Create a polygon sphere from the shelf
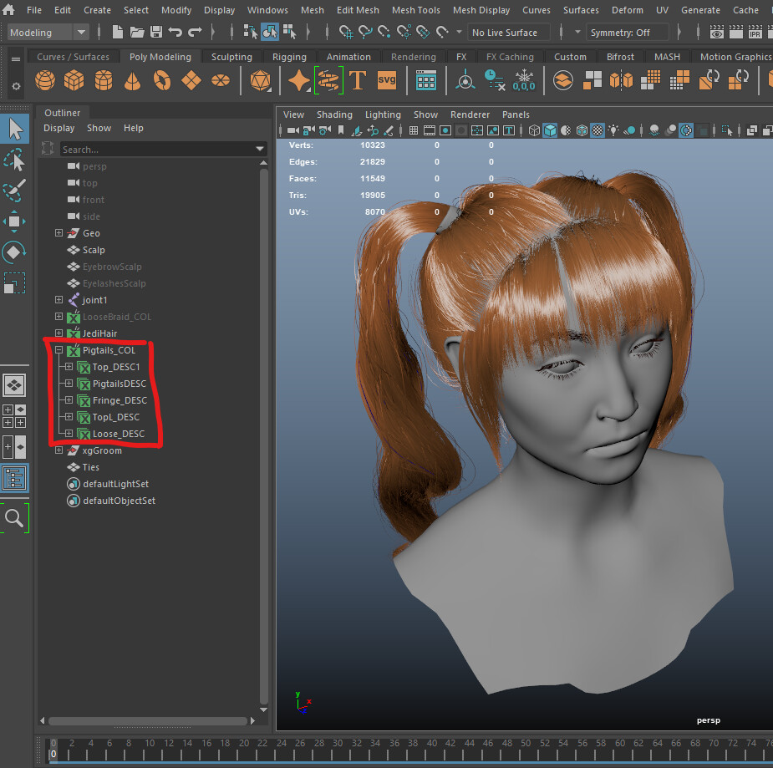Image resolution: width=773 pixels, height=768 pixels. (45, 80)
